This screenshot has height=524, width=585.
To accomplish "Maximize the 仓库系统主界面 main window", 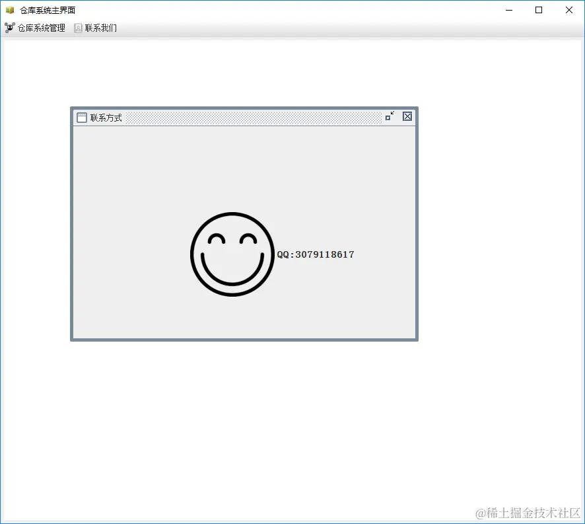I will point(539,10).
